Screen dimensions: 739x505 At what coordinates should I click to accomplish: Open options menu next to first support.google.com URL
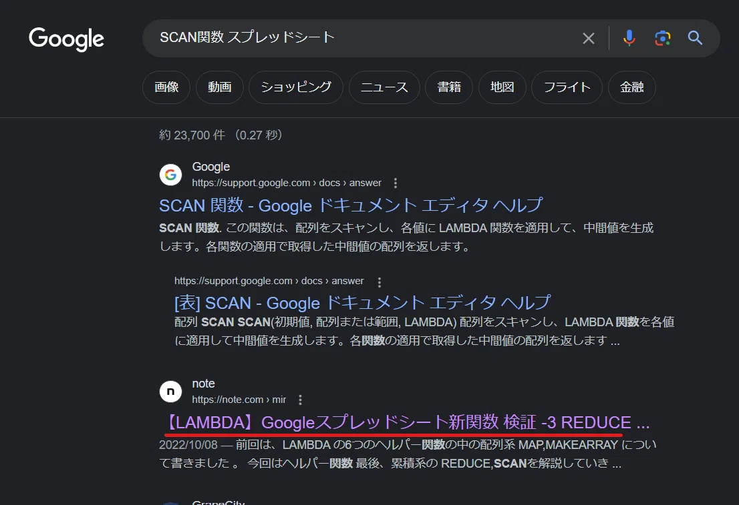tap(396, 183)
